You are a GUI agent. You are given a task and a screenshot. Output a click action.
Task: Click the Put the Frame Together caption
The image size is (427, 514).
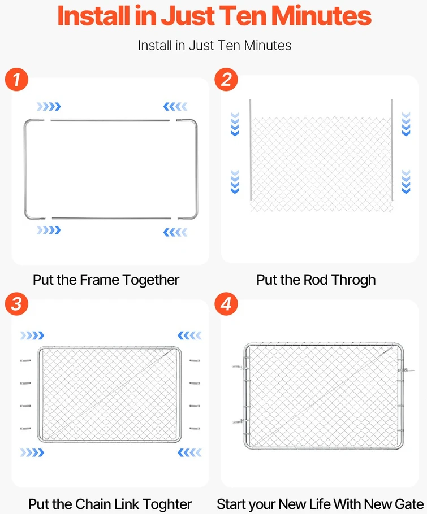[106, 280]
